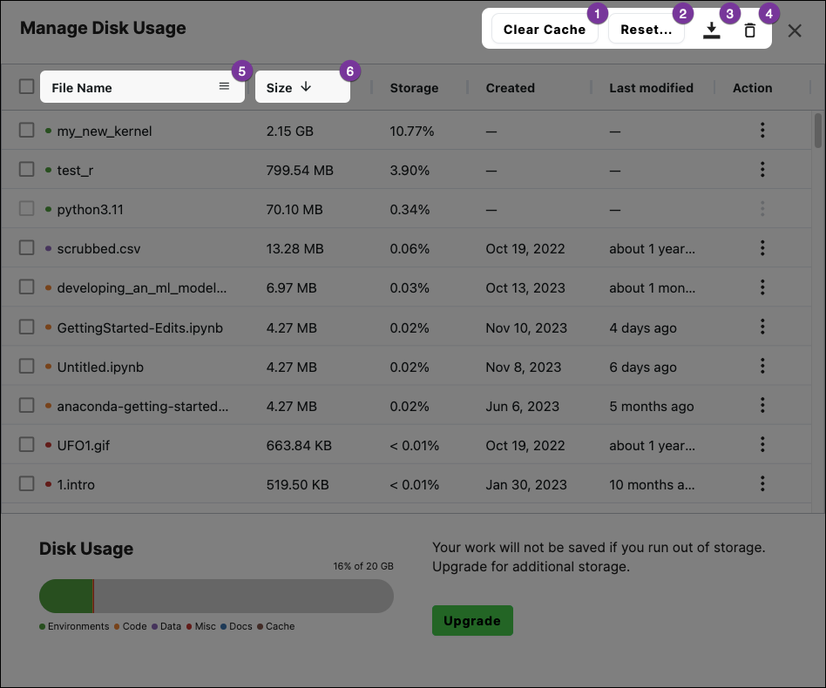The width and height of the screenshot is (826, 688).
Task: Click the Environments legend color dot
Action: 42,626
